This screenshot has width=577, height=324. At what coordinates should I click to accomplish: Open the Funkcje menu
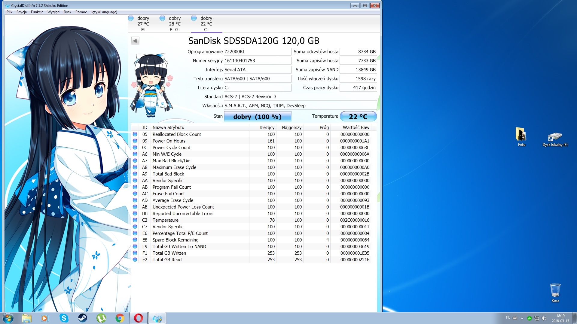click(x=37, y=12)
